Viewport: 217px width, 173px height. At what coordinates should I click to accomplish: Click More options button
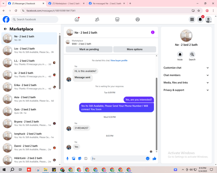pyautogui.click(x=135, y=49)
